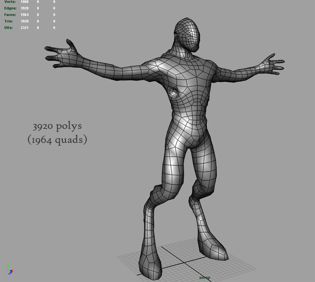Click the UVs label in the HUD

(9, 28)
